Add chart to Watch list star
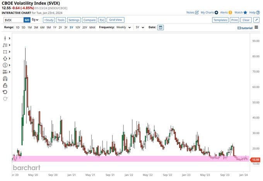 (x=245, y=12)
